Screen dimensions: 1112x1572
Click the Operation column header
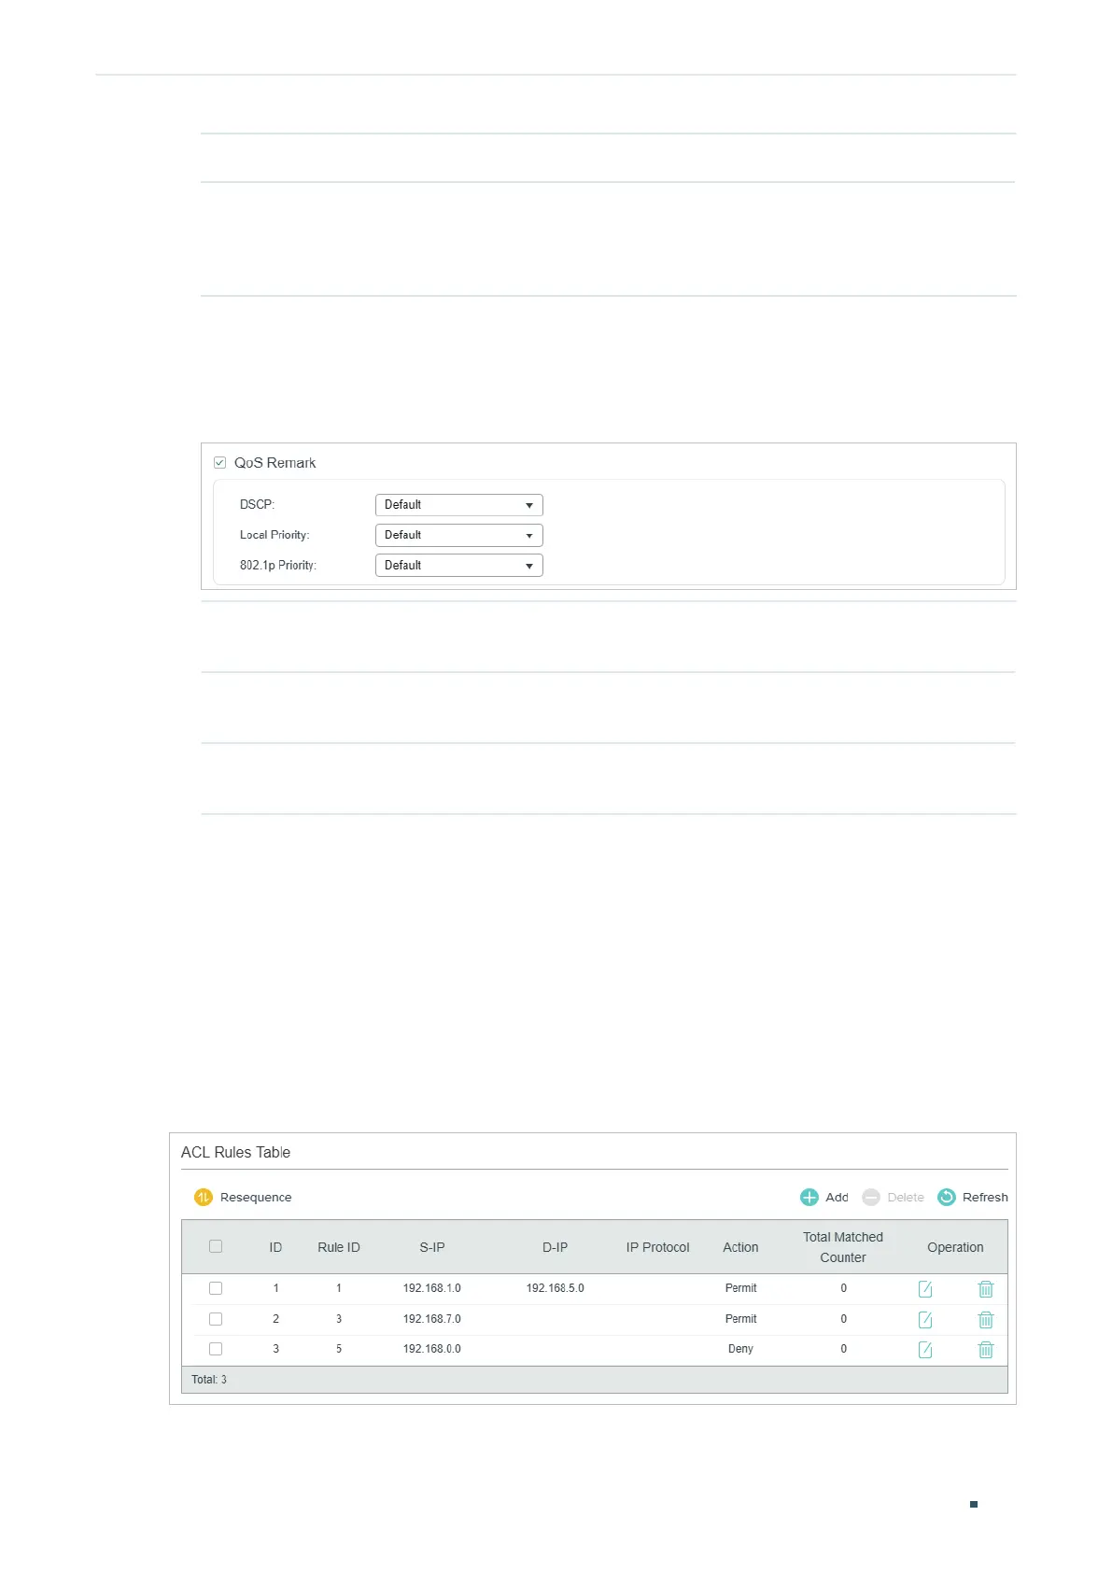(955, 1247)
